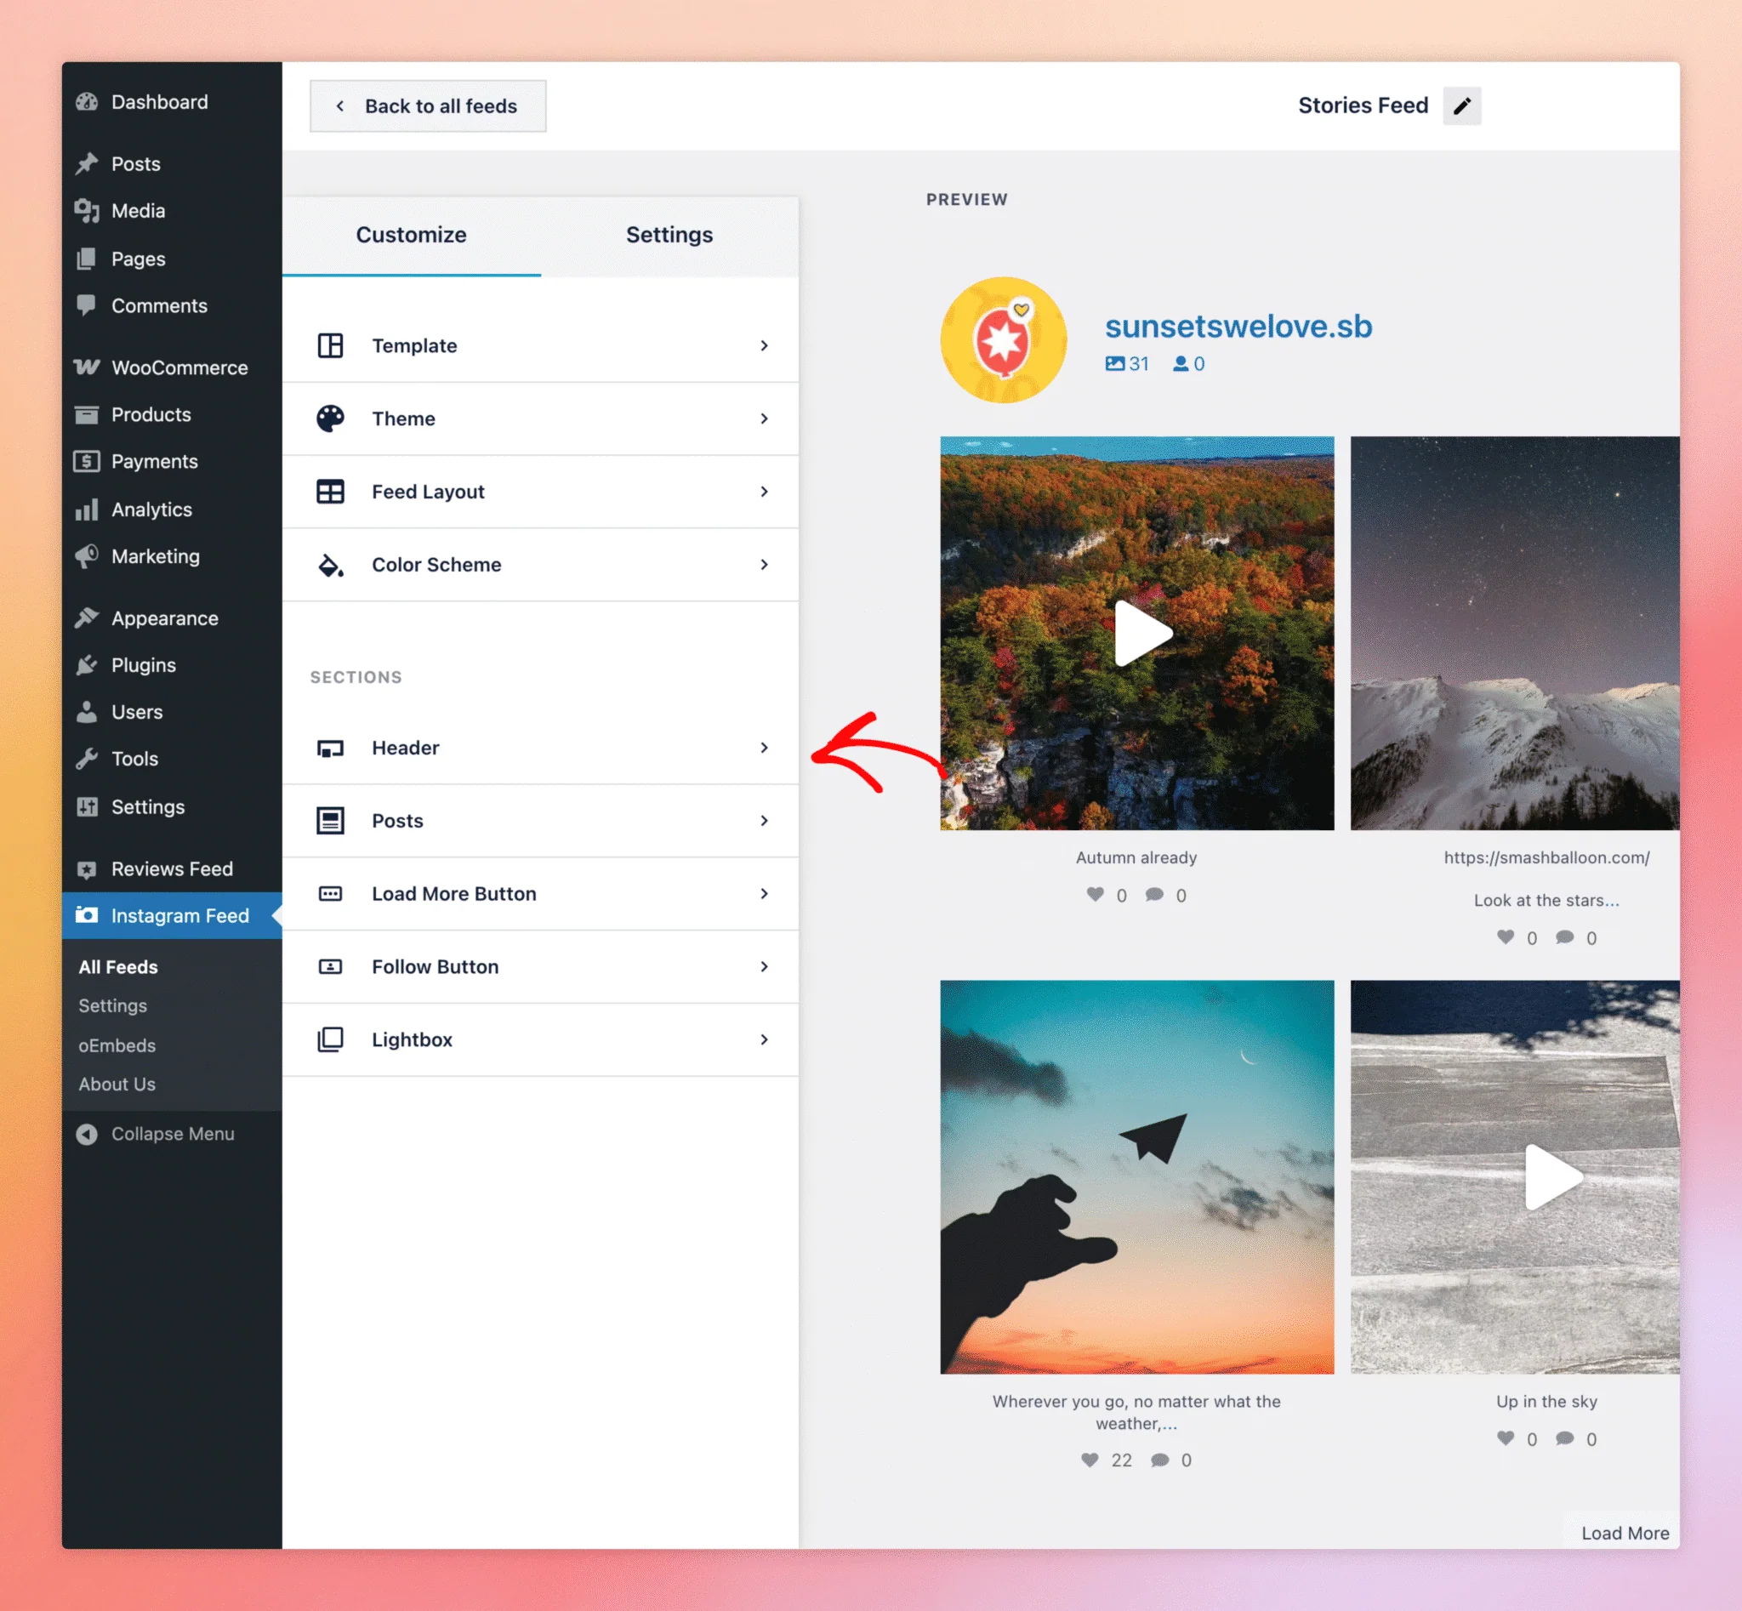Click the sunsetswelove.sb profile avatar
The image size is (1742, 1611).
pos(1004,340)
